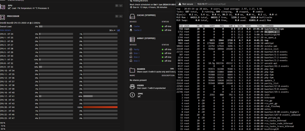
Task: Click the green status dot beside Parity
Action: click(x=163, y=50)
